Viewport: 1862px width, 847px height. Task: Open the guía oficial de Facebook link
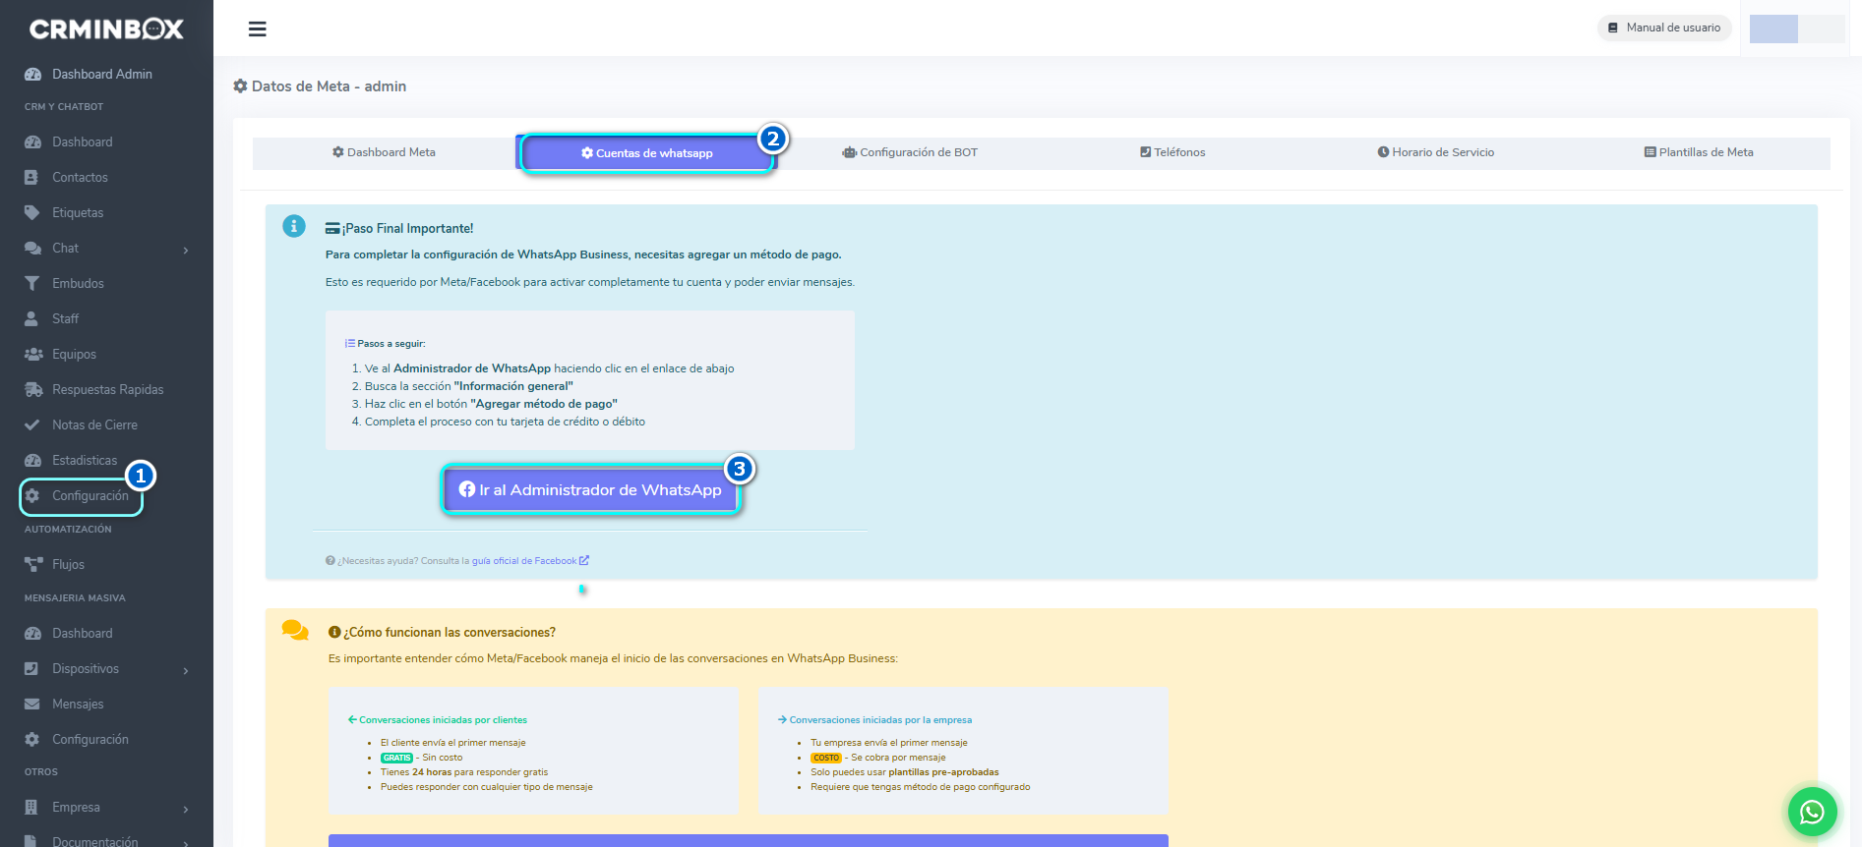(x=529, y=561)
